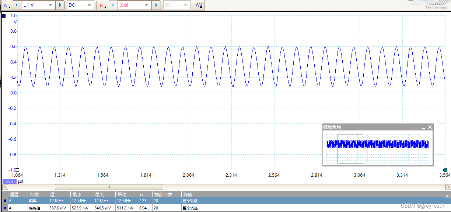Click the 3.564 time axis label
The height and width of the screenshot is (212, 451).
pos(445,175)
